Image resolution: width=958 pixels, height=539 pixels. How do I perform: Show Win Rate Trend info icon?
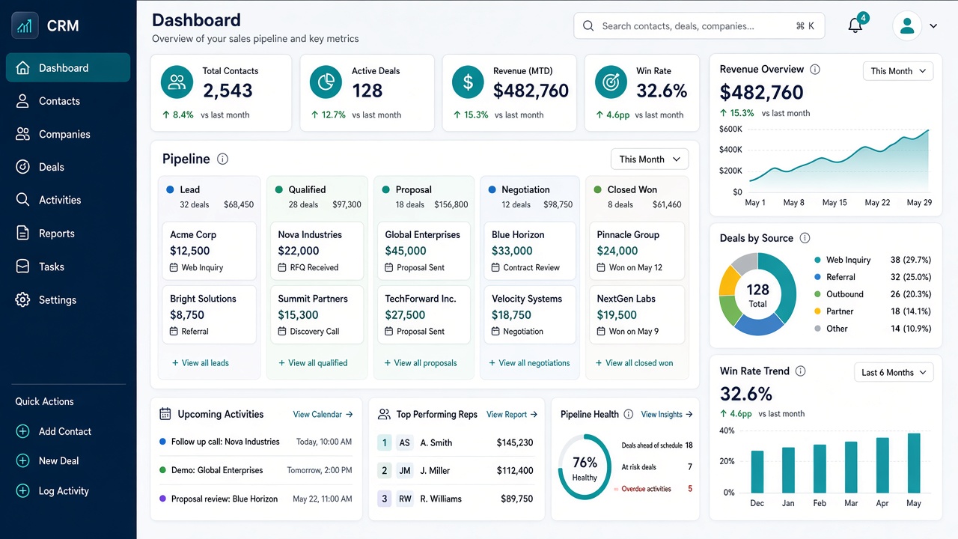[x=800, y=371]
